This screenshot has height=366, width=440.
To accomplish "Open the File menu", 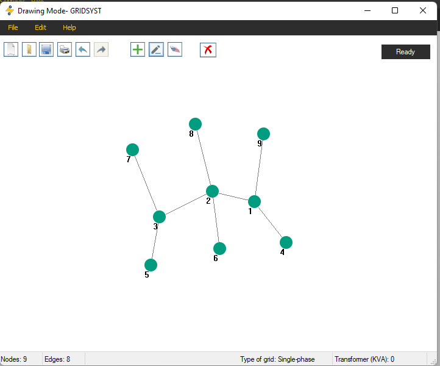I will [x=13, y=27].
